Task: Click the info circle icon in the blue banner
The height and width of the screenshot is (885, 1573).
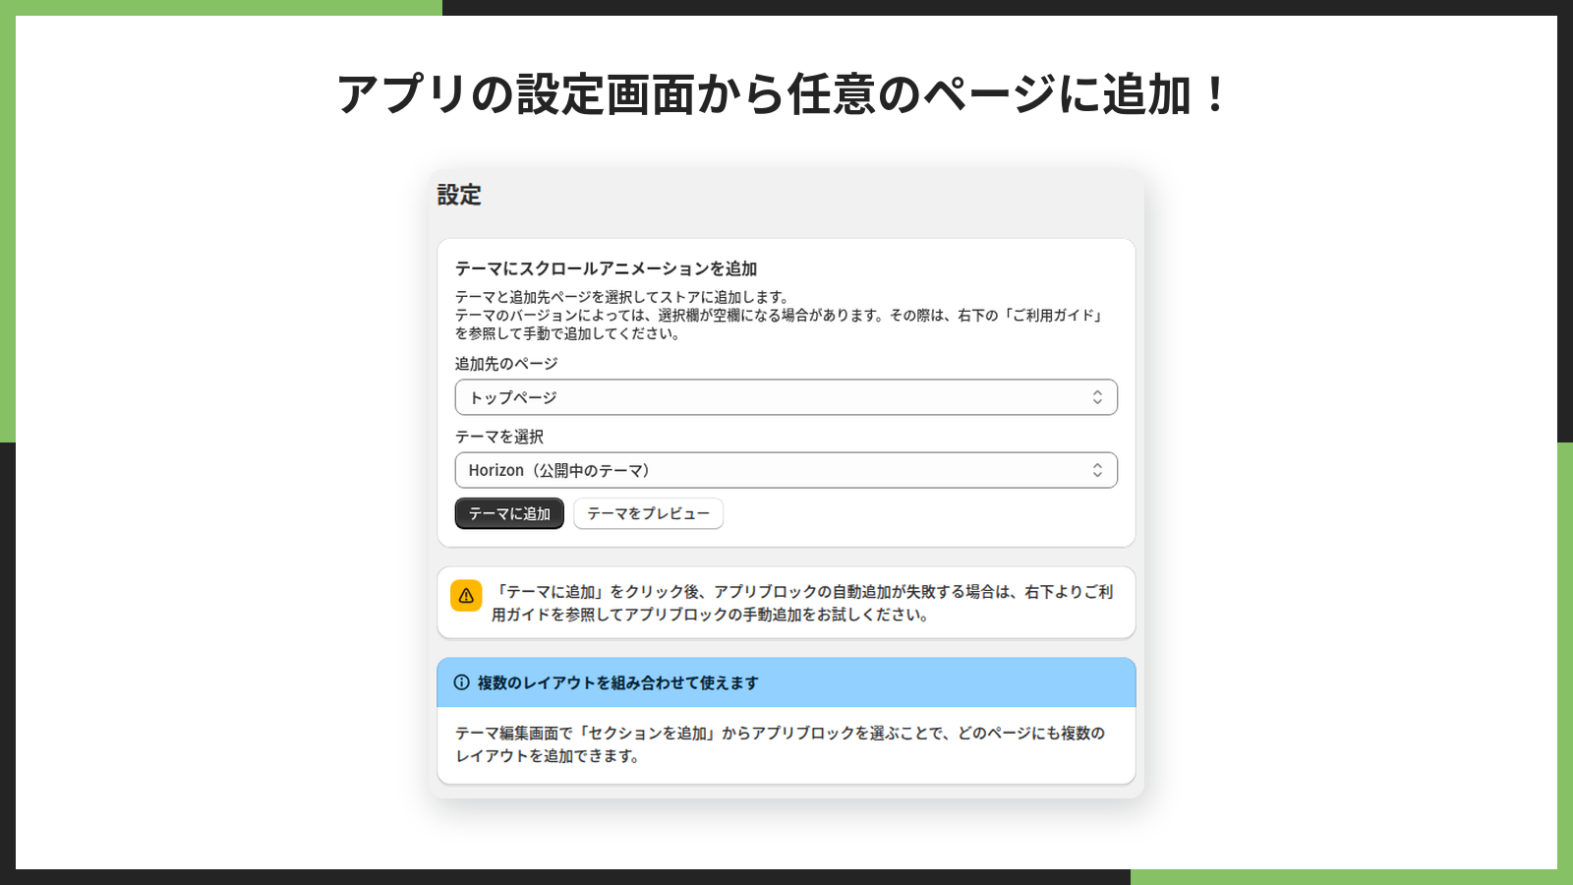Action: click(x=461, y=682)
